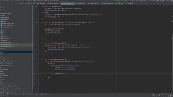
Task: Switch to the MainActivity.kt tab
Action: (x=94, y=4)
